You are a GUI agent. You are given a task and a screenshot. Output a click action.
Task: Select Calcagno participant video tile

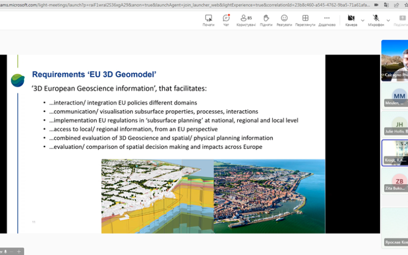coord(395,60)
